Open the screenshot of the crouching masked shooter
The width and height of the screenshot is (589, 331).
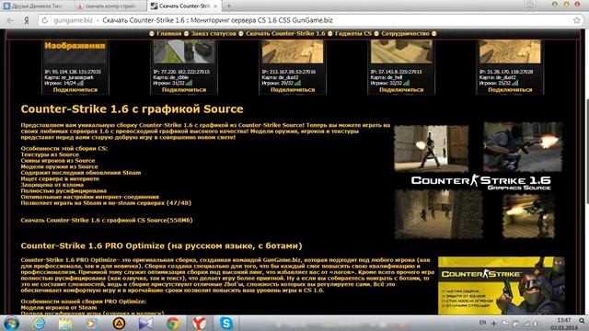tap(523, 147)
